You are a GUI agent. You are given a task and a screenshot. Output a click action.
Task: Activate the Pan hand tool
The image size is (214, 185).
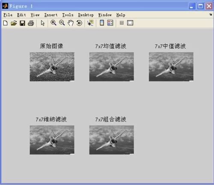pyautogui.click(x=71, y=23)
